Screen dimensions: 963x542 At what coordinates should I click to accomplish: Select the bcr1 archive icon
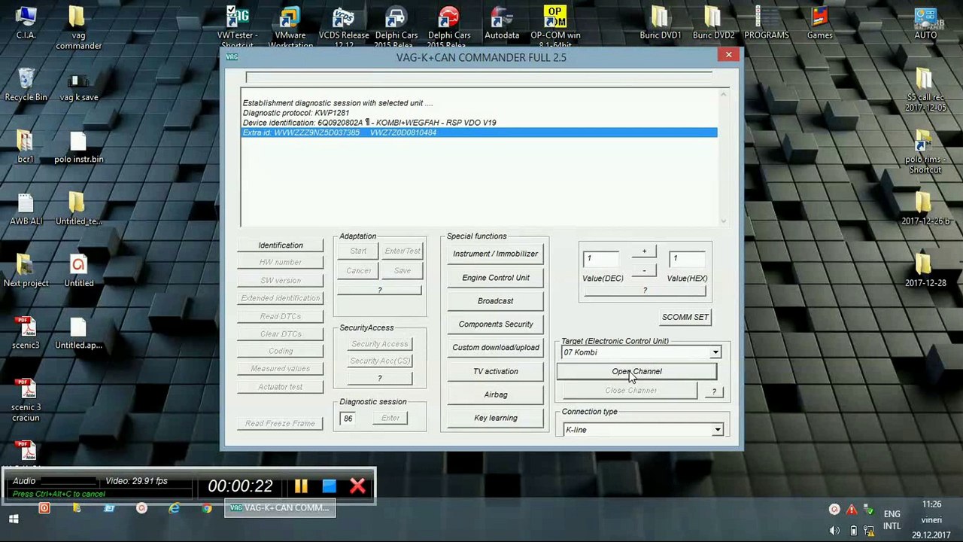pos(26,147)
